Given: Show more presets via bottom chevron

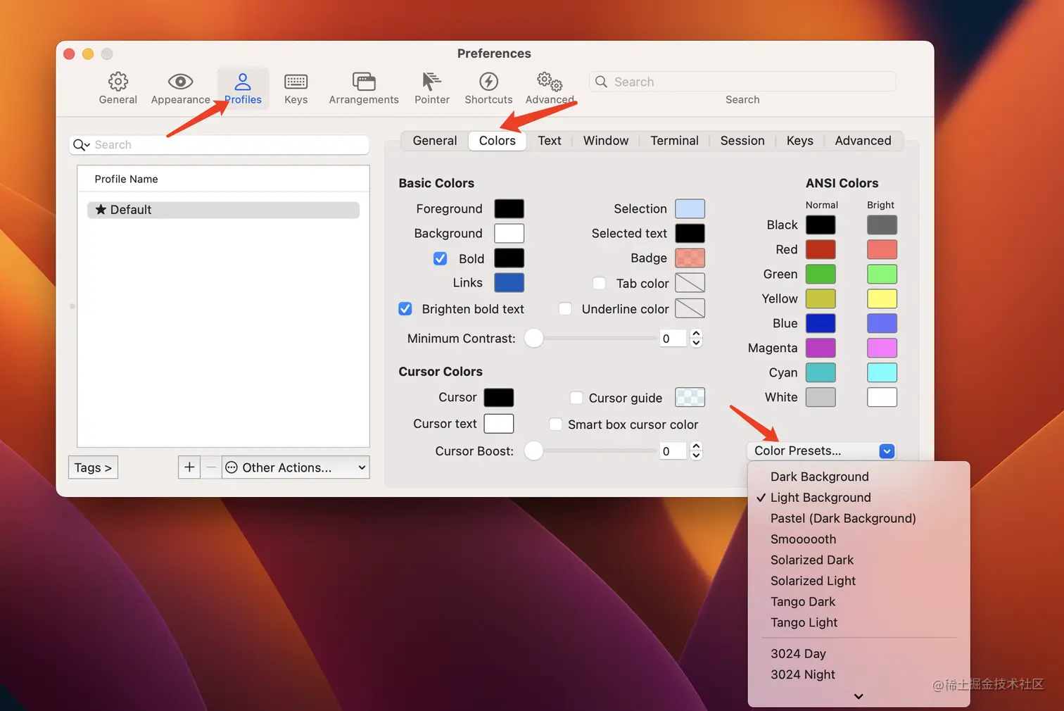Looking at the screenshot, I should (x=859, y=696).
